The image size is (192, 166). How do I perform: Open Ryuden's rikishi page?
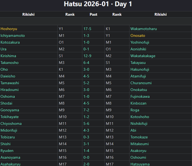pyautogui.click(x=7, y=151)
